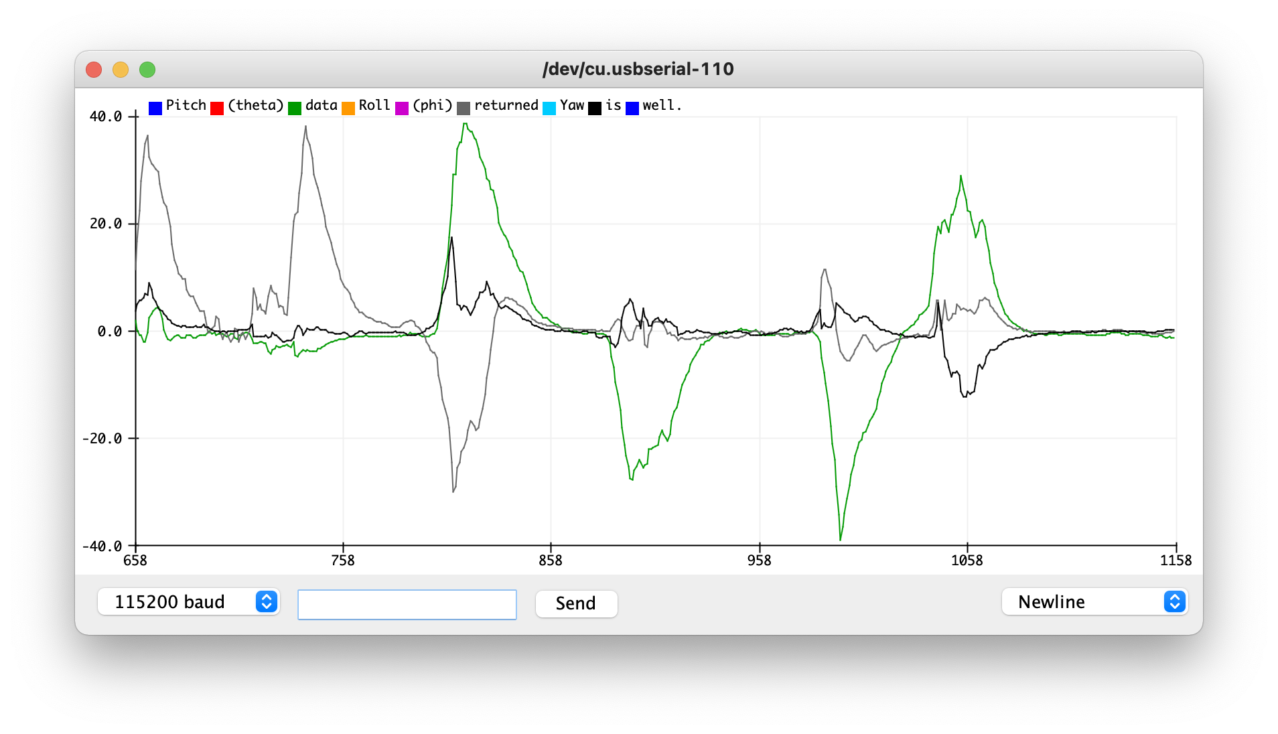Click the Send button

[576, 603]
